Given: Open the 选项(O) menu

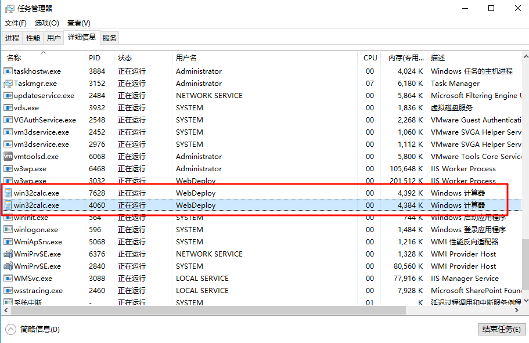Looking at the screenshot, I should click(46, 23).
